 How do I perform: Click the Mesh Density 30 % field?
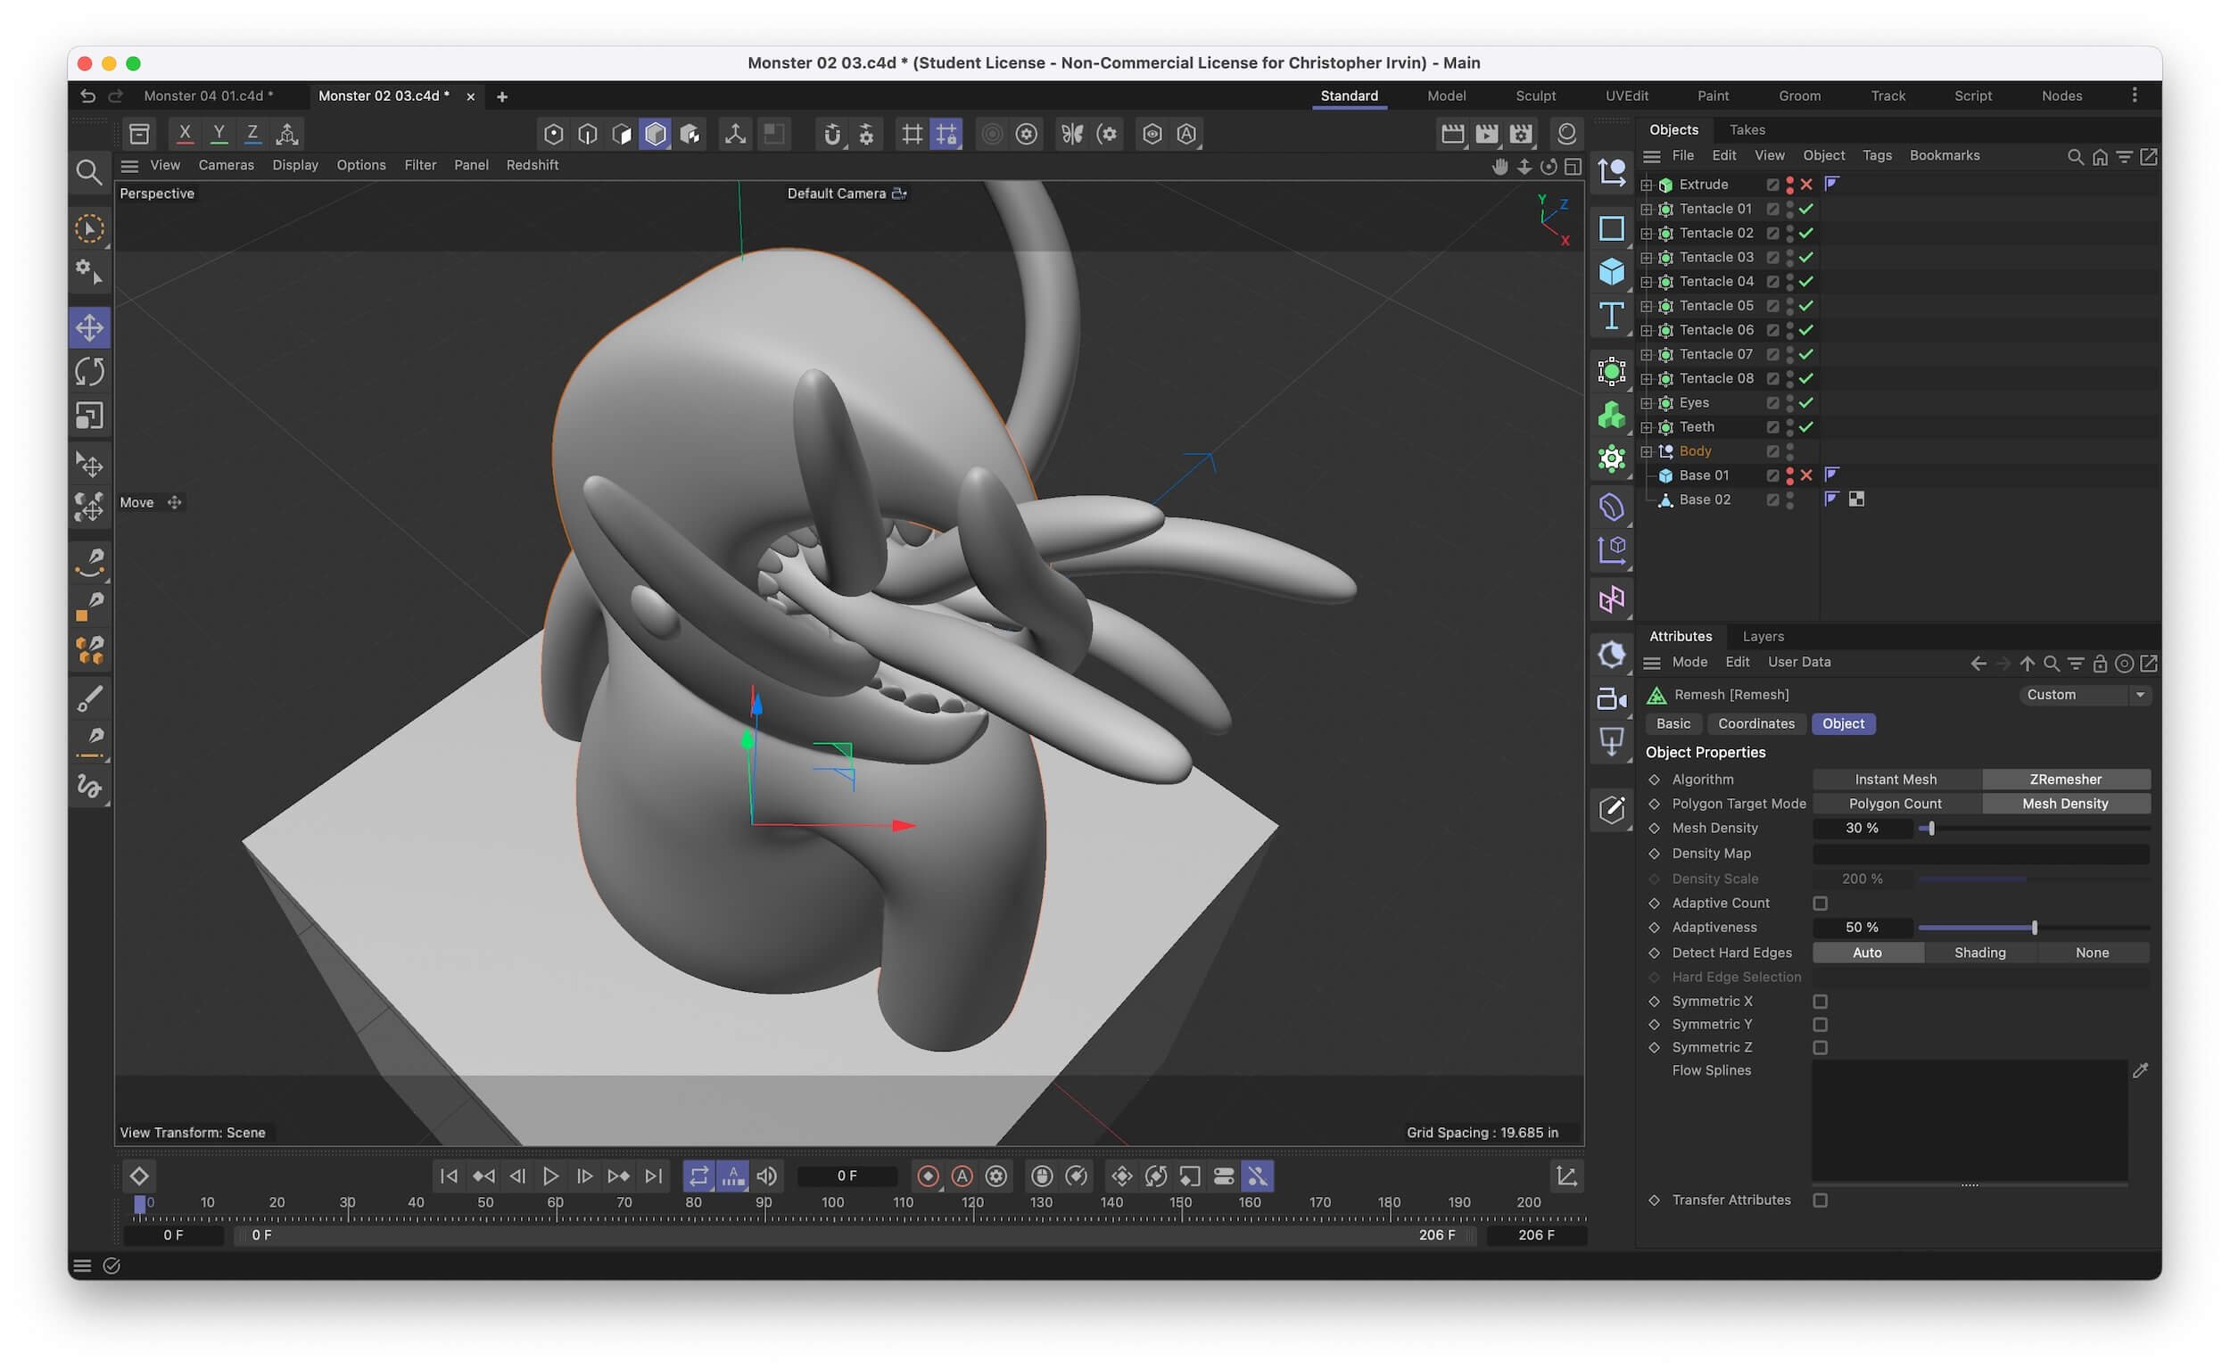1862,829
